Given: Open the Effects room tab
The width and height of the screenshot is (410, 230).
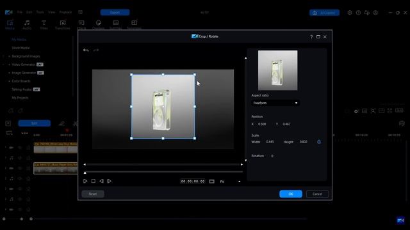Looking at the screenshot, I should [x=81, y=25].
